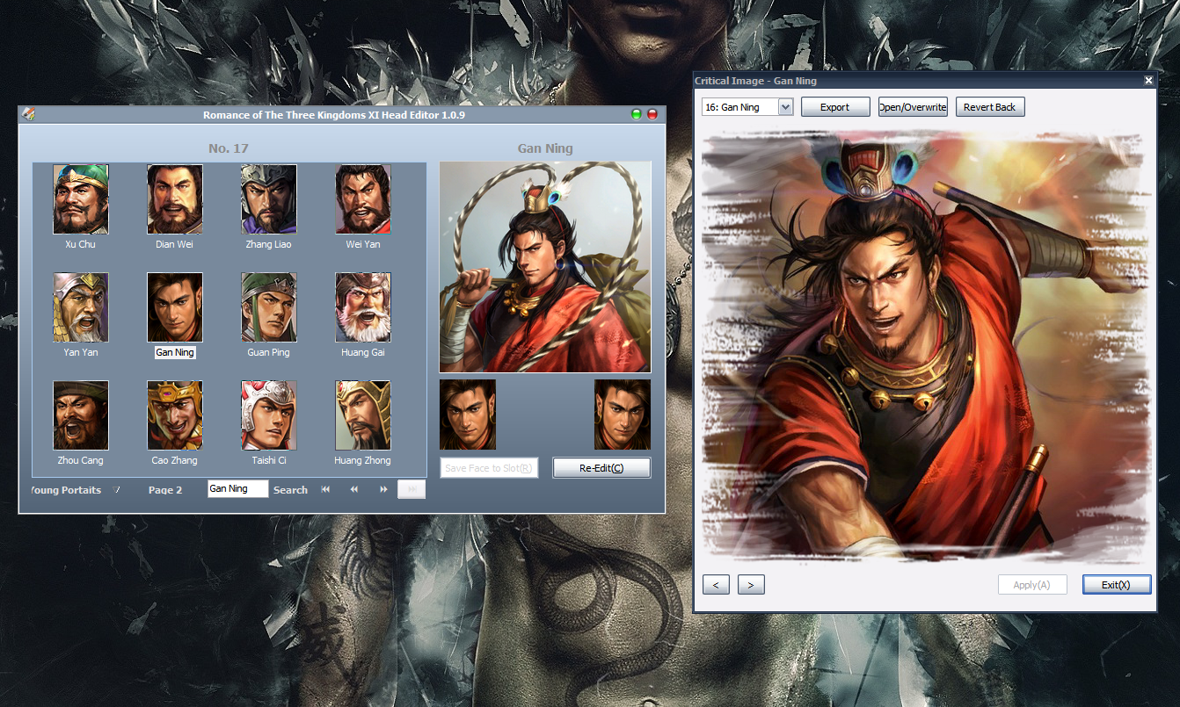Click the Revert Back button
The image size is (1180, 707).
pyautogui.click(x=990, y=107)
